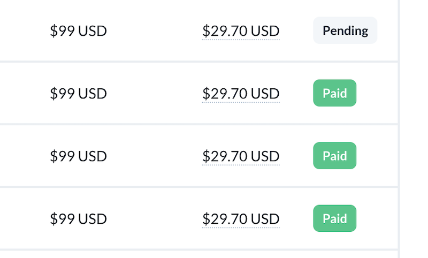Open the underlined $29.70 USD in fourth row

point(241,219)
